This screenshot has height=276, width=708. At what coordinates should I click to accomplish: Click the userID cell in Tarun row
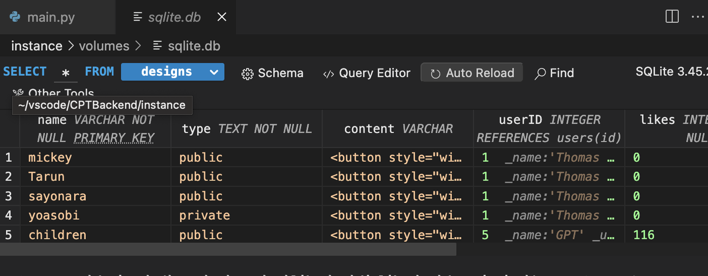[x=549, y=177]
